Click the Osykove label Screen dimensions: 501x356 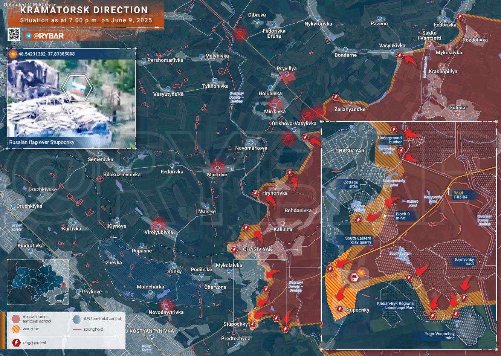92,292
